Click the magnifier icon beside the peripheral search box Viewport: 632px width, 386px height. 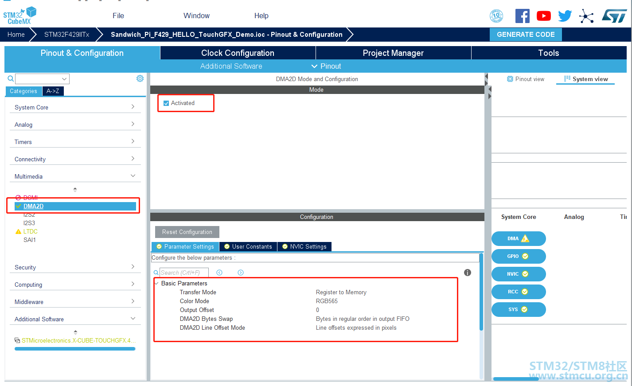click(x=11, y=78)
